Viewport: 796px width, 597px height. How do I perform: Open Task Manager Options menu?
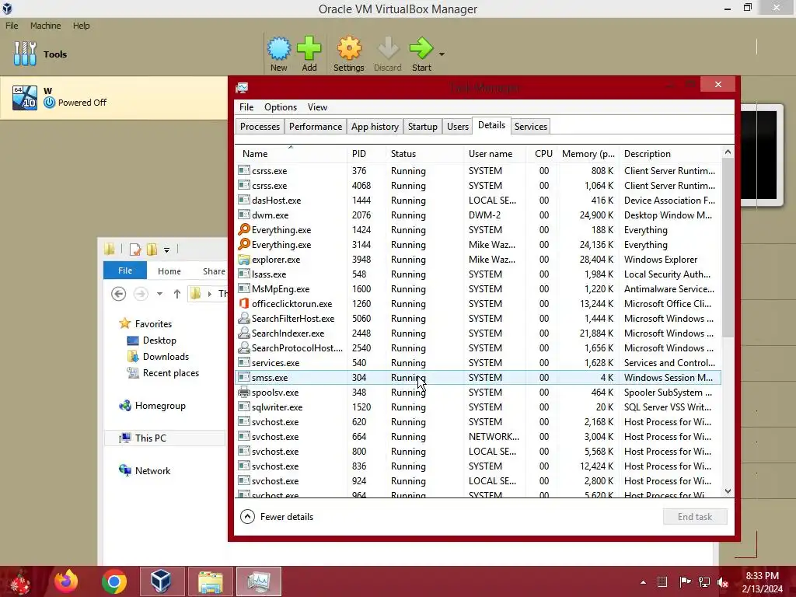coord(280,107)
